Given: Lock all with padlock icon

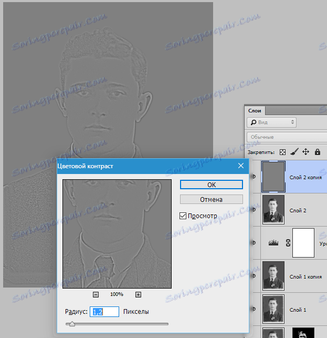Looking at the screenshot, I should [318, 152].
